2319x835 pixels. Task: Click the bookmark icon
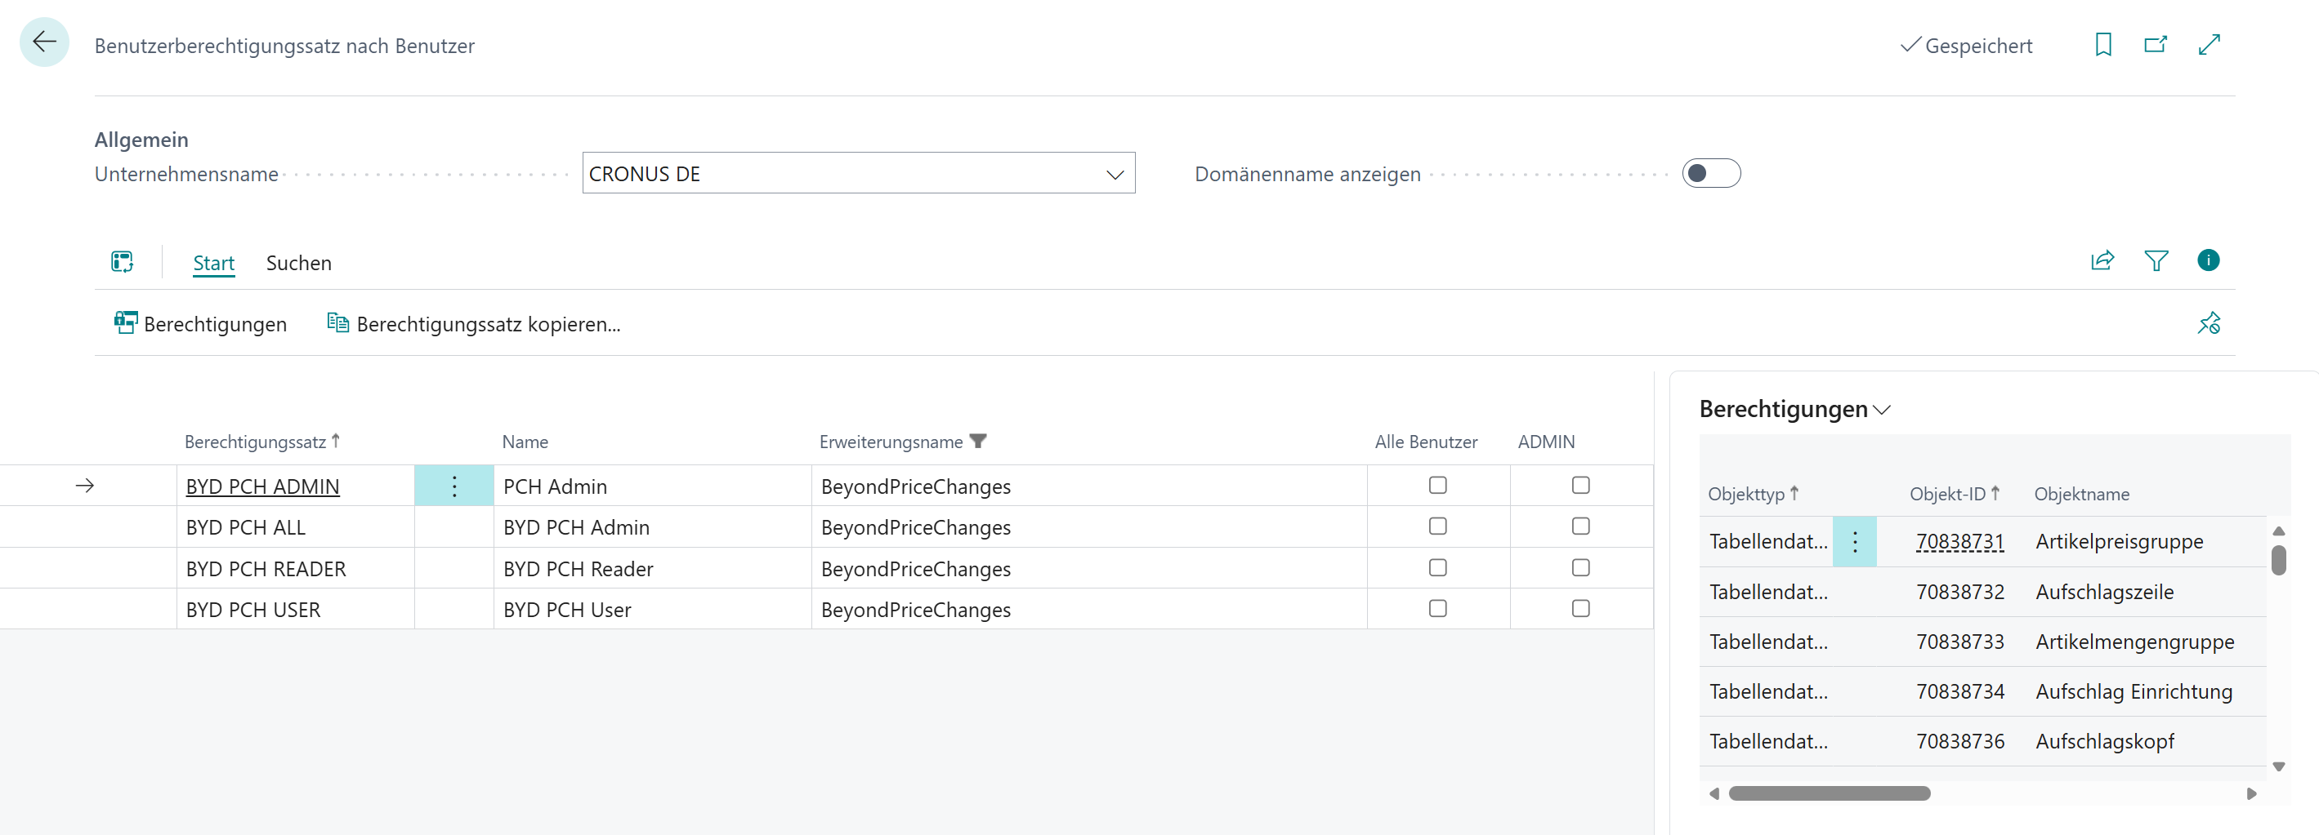2103,44
